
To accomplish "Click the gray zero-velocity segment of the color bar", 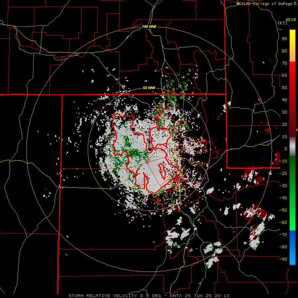I will coord(292,147).
